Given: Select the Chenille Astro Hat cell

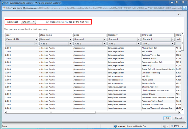Looking at the screenshot, I should (150, 87).
